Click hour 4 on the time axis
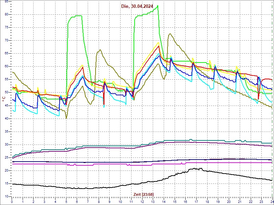This screenshot has height=205, width=274. coord(55,202)
